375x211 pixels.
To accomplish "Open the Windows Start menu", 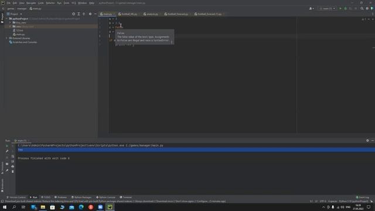I will [5, 207].
